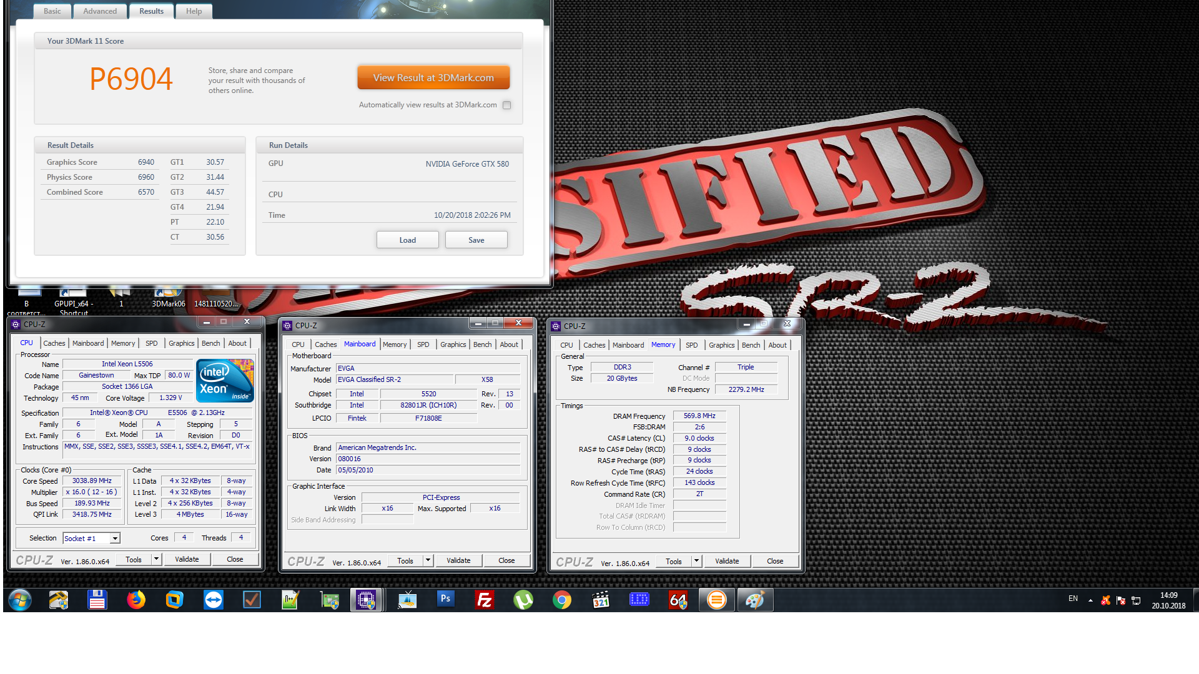Viewport: 1199px width, 674px height.
Task: Show hidden system tray icons
Action: pos(1090,600)
